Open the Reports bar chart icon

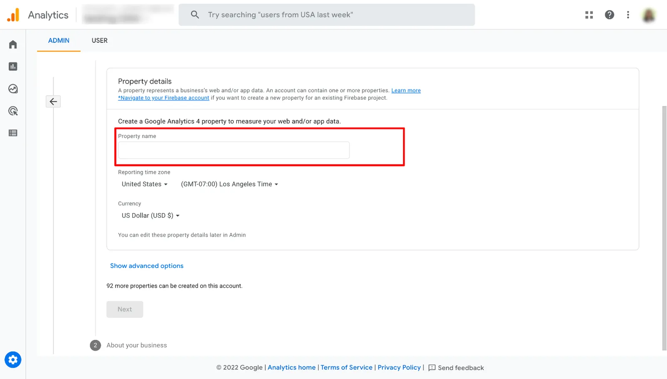tap(13, 67)
